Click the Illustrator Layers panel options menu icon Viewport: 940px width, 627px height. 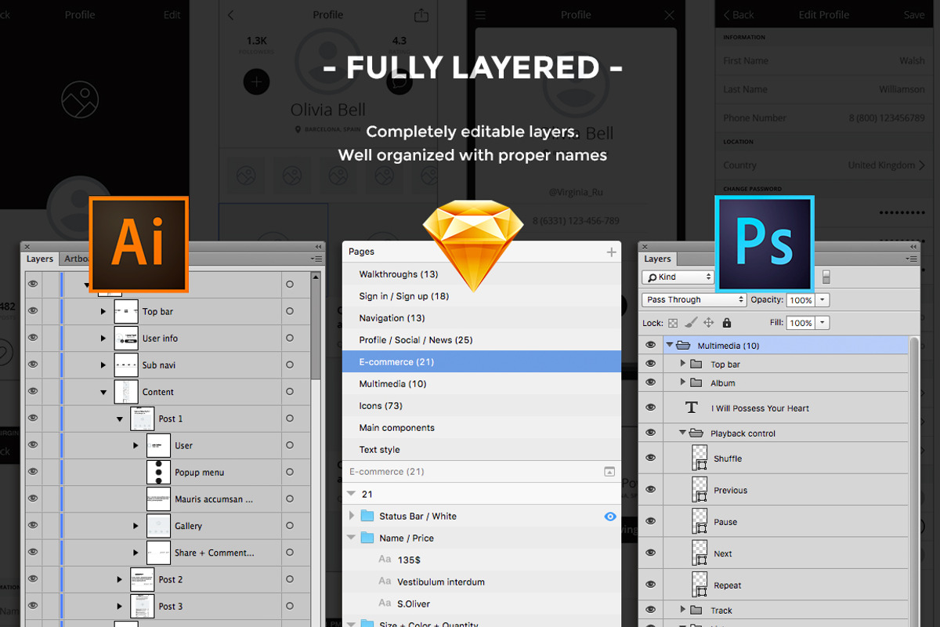click(316, 259)
